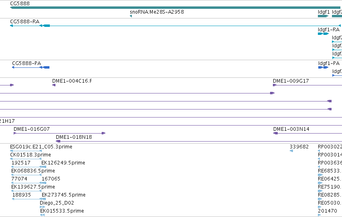Select the CG5888-RA transcript label
Viewport: 342px width, 217px height.
tap(25, 22)
